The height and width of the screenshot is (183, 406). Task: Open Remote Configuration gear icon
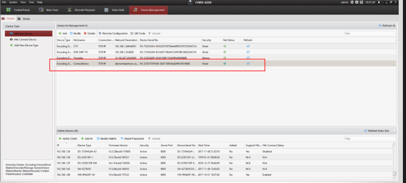(x=100, y=33)
